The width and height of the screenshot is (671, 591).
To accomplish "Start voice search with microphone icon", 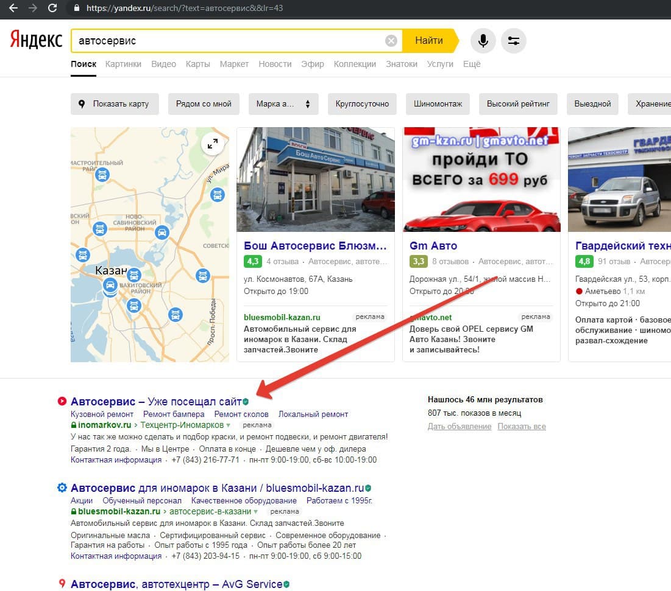I will (483, 41).
